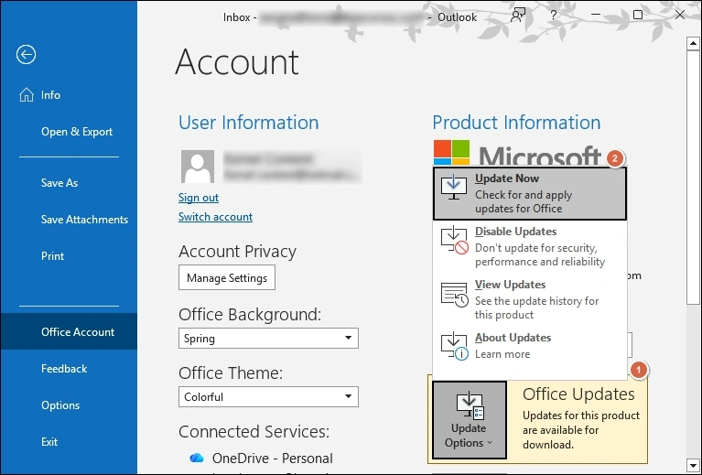Click Exit in the sidebar
702x475 pixels.
pos(69,442)
